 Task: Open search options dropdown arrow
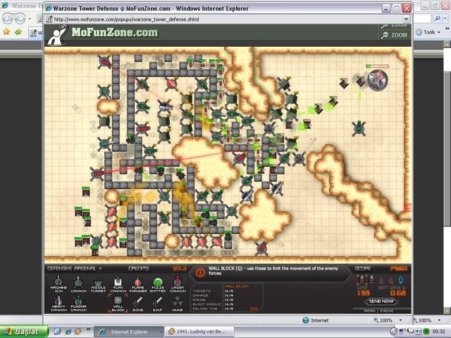tap(445, 19)
